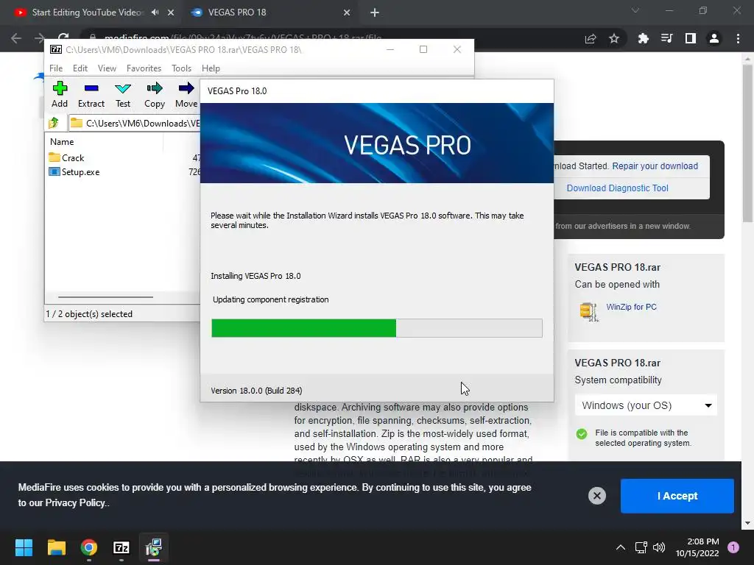Mute the YouTube tab audio icon
Image resolution: width=754 pixels, height=565 pixels.
155,13
